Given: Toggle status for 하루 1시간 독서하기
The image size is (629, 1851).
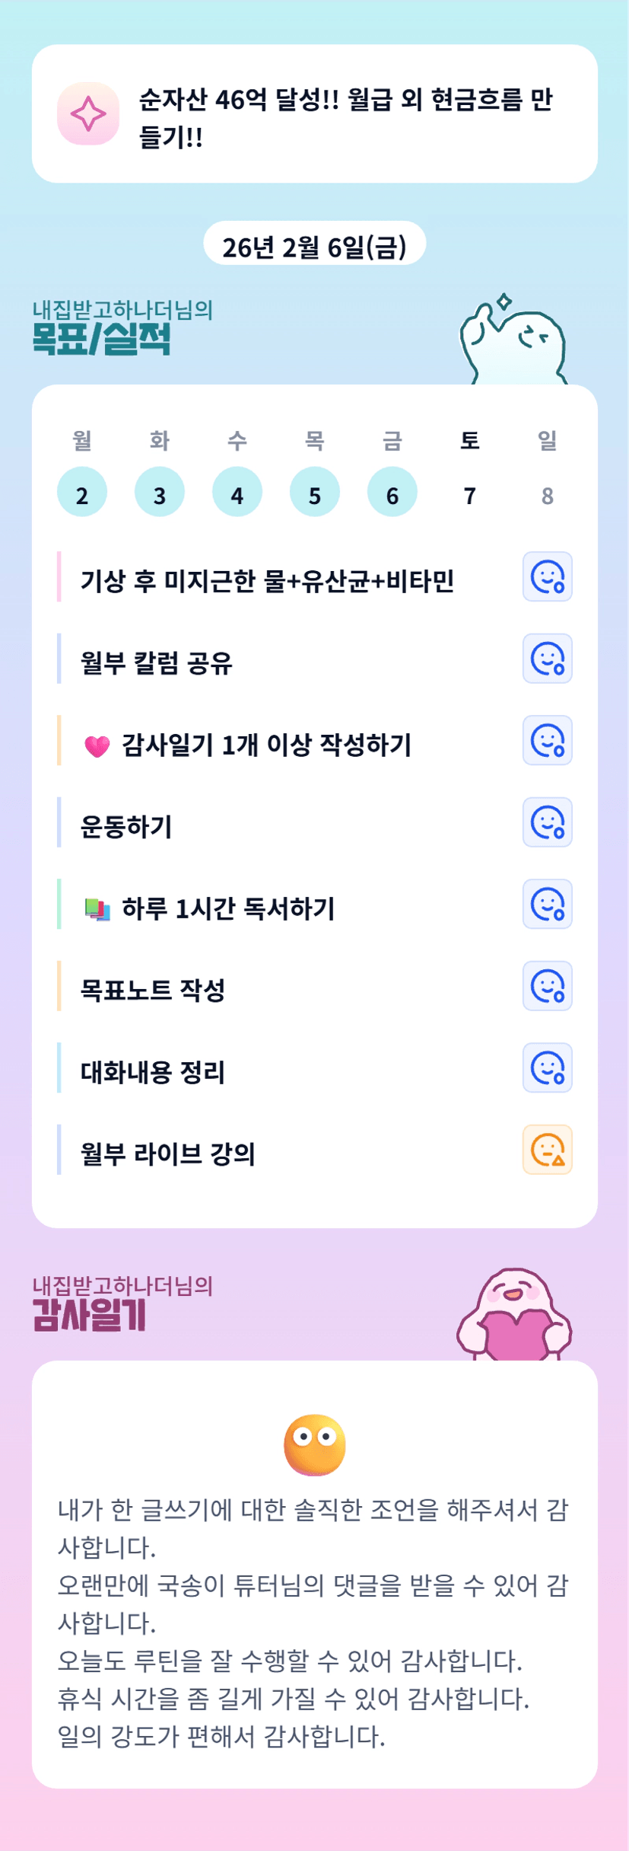Looking at the screenshot, I should (547, 904).
